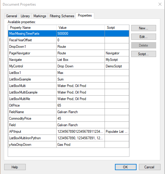165x174 pixels.
Task: Select the Markings tab
Action: point(40,16)
